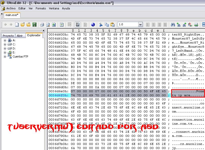
Task: Open print preview magnifier icon
Action: point(48,25)
